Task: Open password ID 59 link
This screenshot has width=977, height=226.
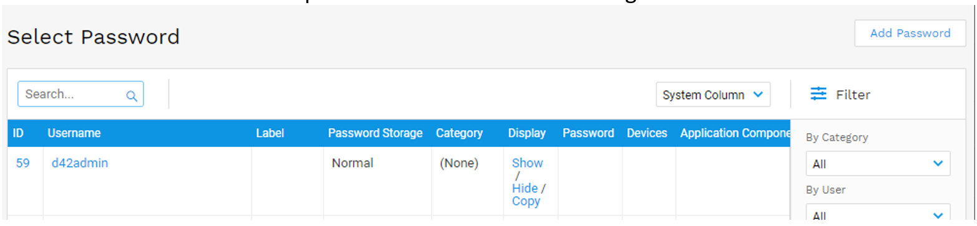Action: (x=22, y=163)
